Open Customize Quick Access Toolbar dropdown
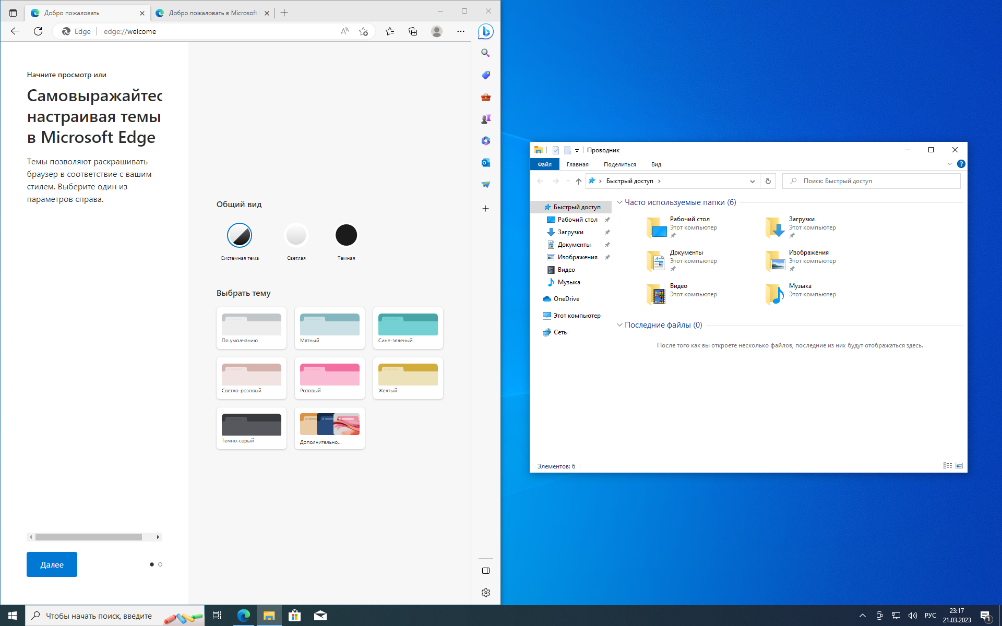1002x626 pixels. point(577,150)
